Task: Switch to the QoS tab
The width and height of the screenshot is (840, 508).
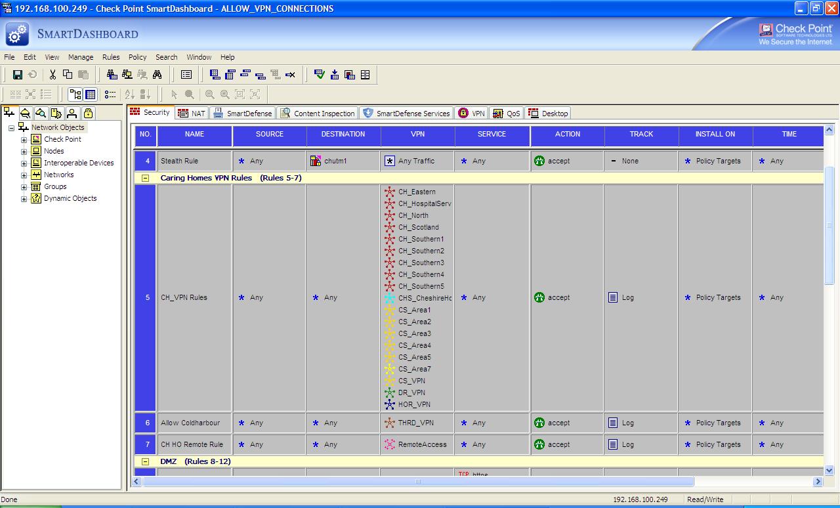Action: (x=507, y=114)
